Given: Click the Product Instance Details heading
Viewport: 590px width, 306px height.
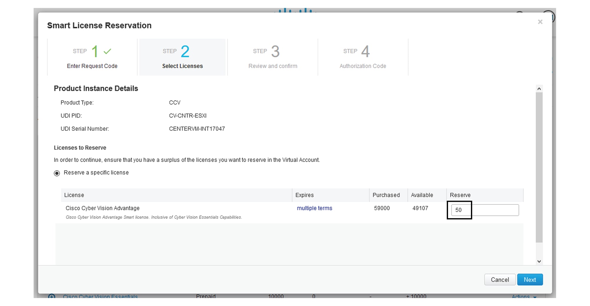Looking at the screenshot, I should point(96,88).
